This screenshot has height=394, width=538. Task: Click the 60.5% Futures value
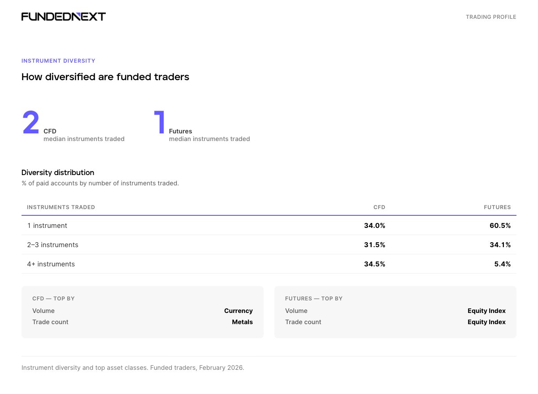(500, 226)
